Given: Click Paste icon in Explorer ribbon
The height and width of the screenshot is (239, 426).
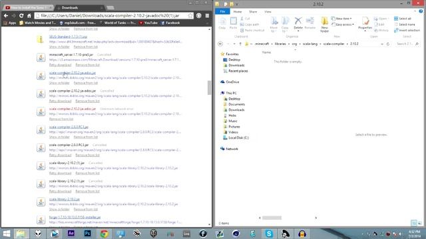Looking at the screenshot, I should click(233, 23).
